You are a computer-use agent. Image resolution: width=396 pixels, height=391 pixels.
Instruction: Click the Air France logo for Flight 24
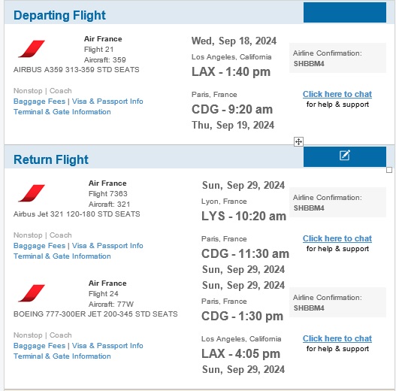32,293
